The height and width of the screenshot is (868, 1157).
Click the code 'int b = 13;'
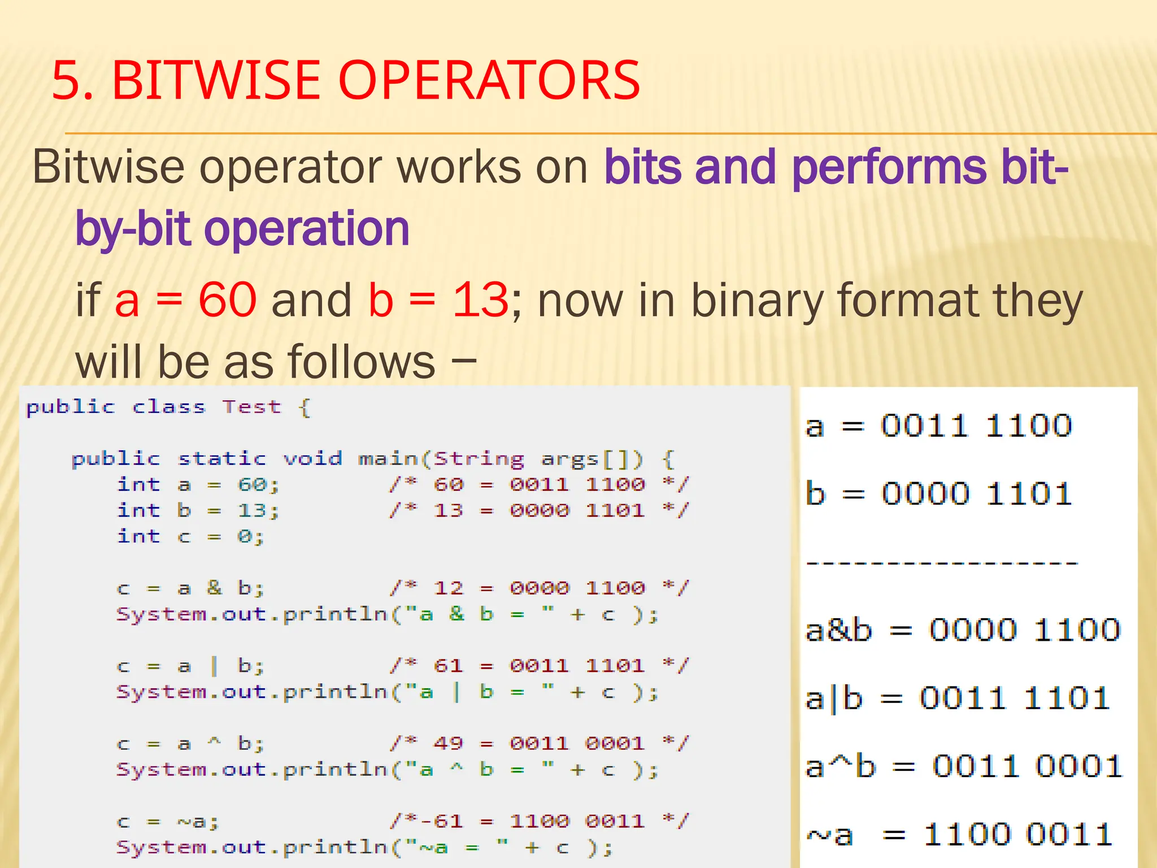(x=198, y=510)
